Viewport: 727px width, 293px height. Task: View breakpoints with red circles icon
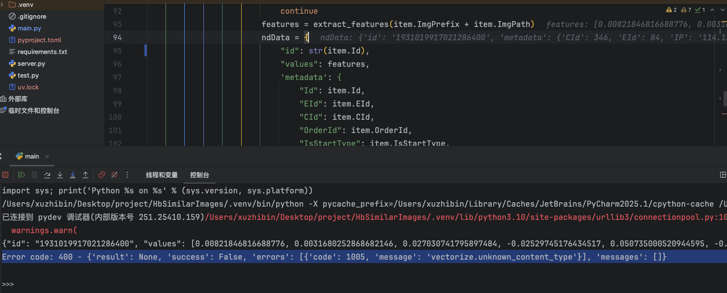coord(102,175)
